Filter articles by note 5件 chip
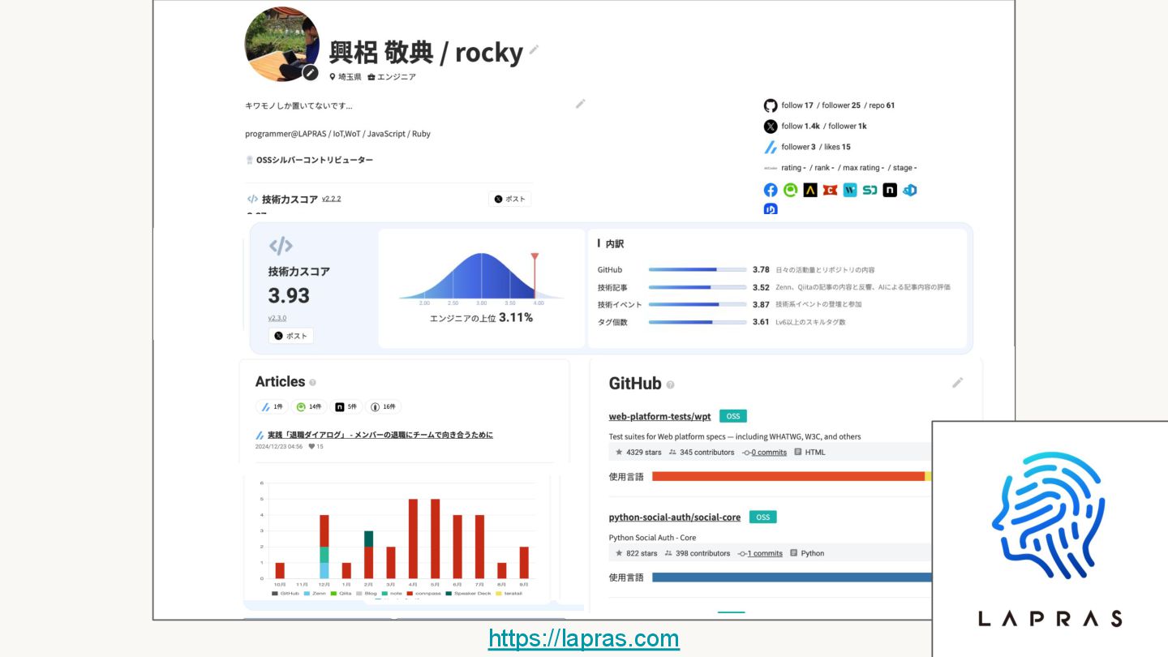The image size is (1168, 657). coord(346,407)
